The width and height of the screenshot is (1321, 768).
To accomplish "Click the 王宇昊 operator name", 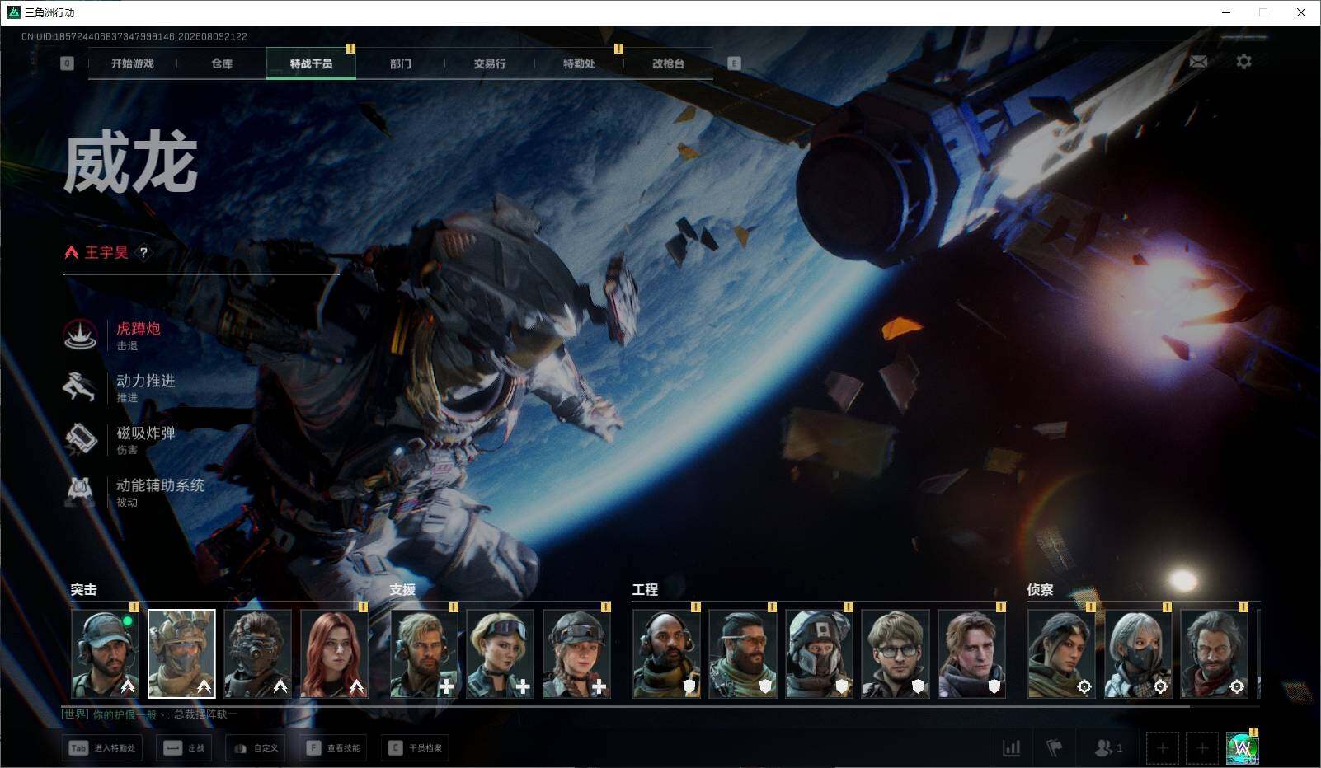I will 106,253.
